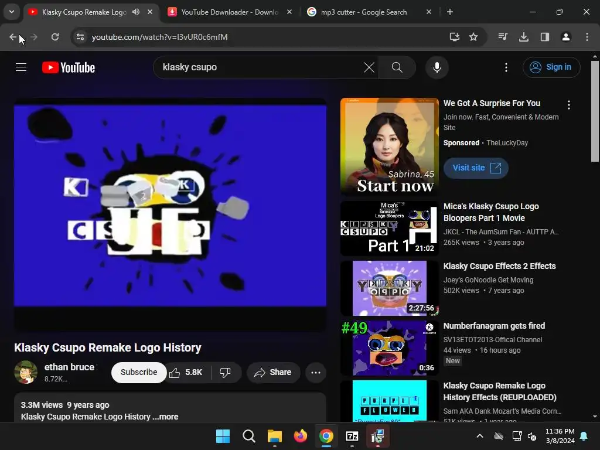Open Windows taskbar search
The width and height of the screenshot is (600, 450).
[248, 436]
